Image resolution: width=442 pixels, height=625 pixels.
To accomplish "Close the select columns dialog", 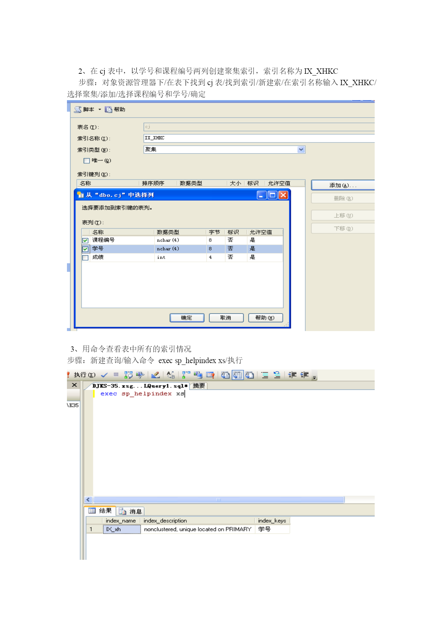I will click(283, 195).
